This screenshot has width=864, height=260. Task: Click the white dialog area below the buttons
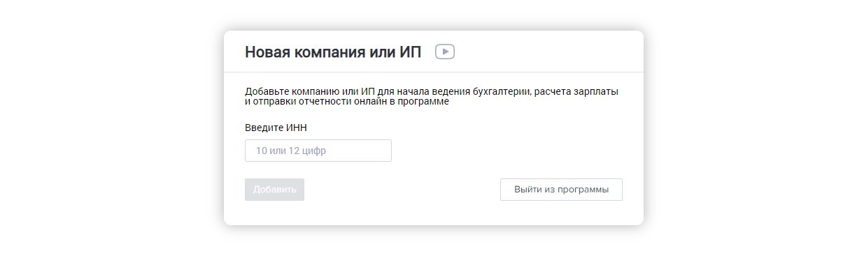point(434,213)
